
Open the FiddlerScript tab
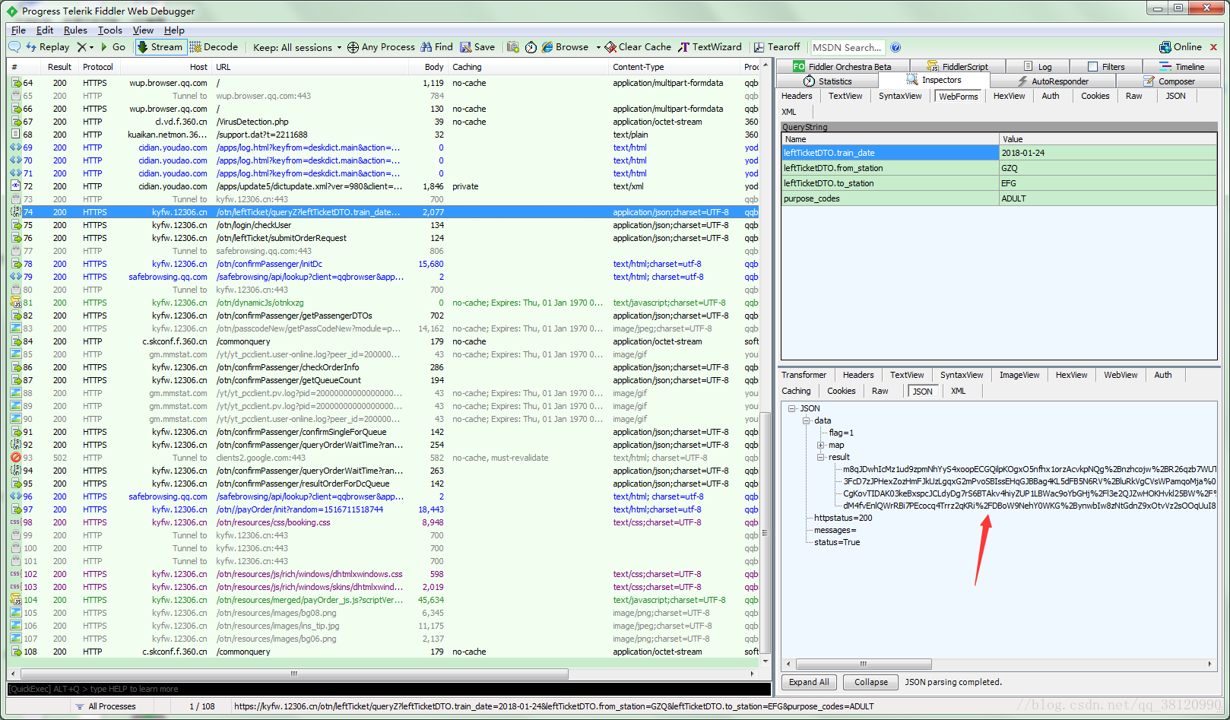point(957,67)
